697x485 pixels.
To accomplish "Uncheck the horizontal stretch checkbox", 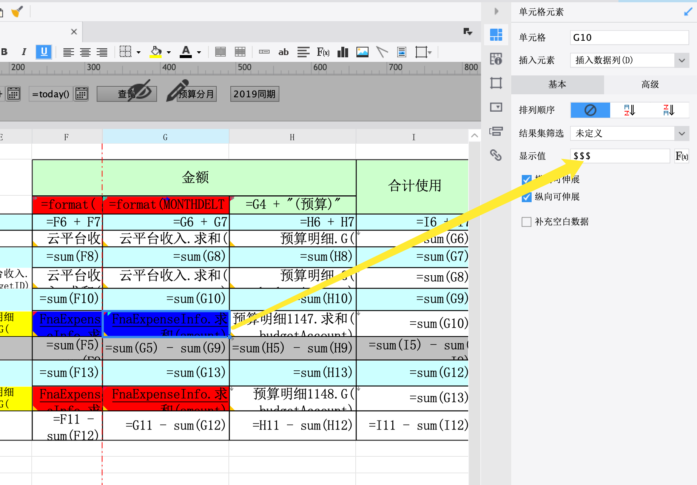I will 526,180.
